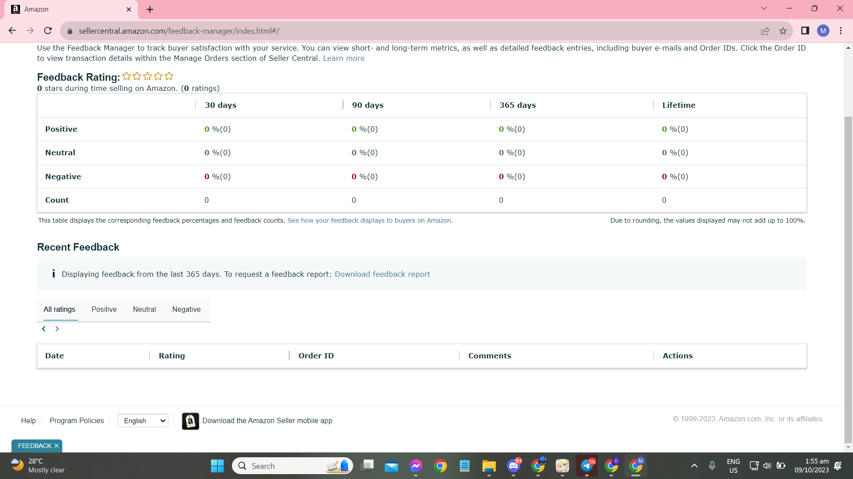853x479 pixels.
Task: Show hidden system tray icons
Action: (694, 466)
